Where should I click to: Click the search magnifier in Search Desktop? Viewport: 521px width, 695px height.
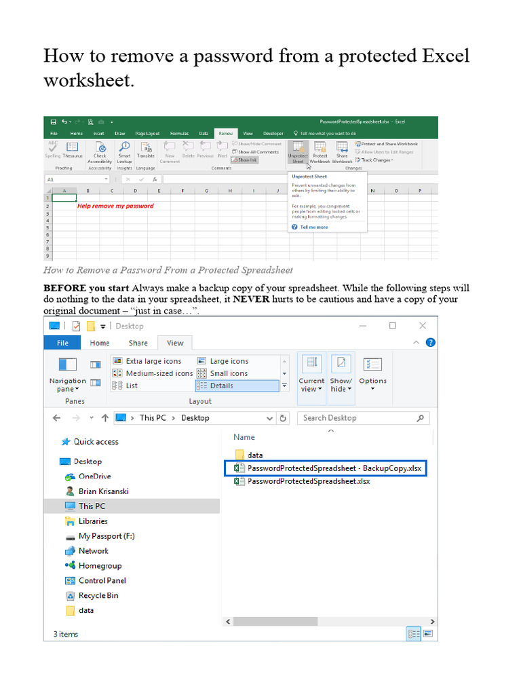[420, 418]
